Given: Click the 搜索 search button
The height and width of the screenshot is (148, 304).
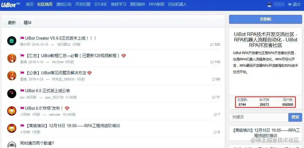Looking at the screenshot, I should (295, 117).
